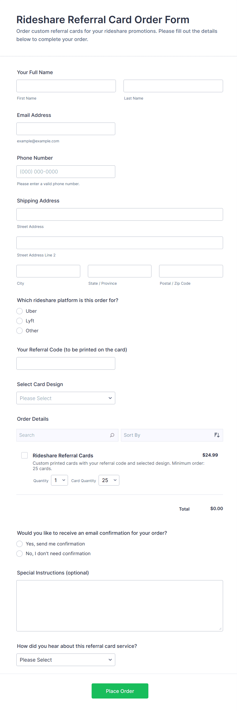Click the Email Address field

pyautogui.click(x=66, y=129)
